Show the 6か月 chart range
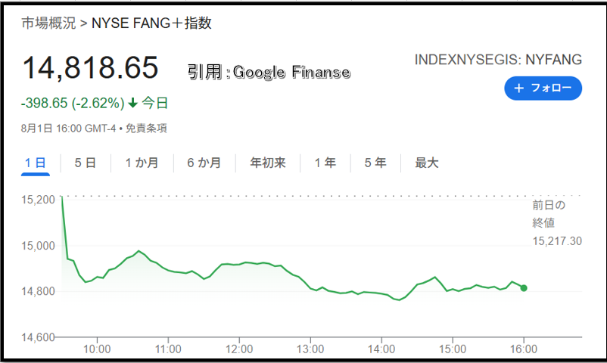This screenshot has width=607, height=363. pos(204,163)
